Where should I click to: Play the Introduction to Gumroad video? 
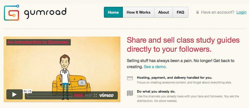pos(14,95)
